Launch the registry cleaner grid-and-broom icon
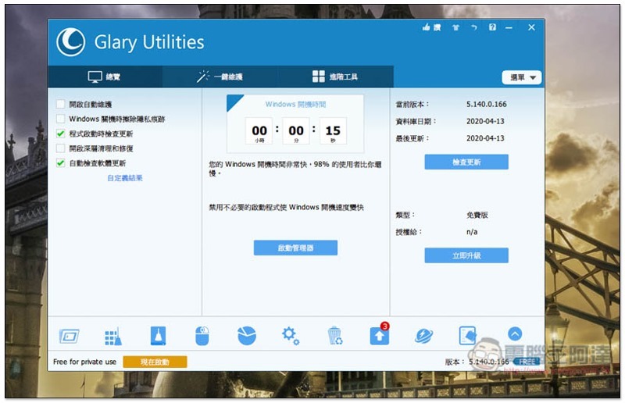Screen dimensions: 625x403 [x=113, y=336]
